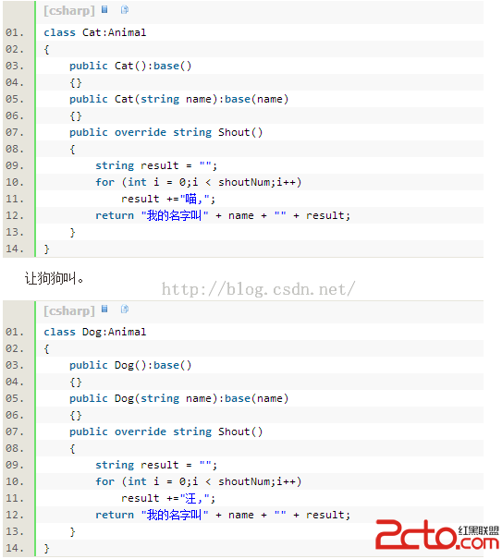Click 'public Cat(string name):base(name)' line
Image resolution: width=502 pixels, height=559 pixels.
click(178, 99)
